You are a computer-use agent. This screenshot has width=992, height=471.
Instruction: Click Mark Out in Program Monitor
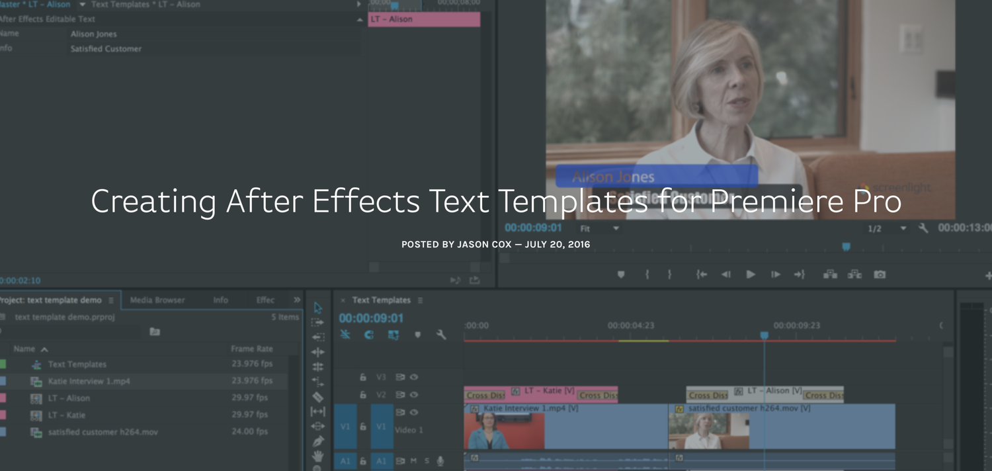[669, 275]
